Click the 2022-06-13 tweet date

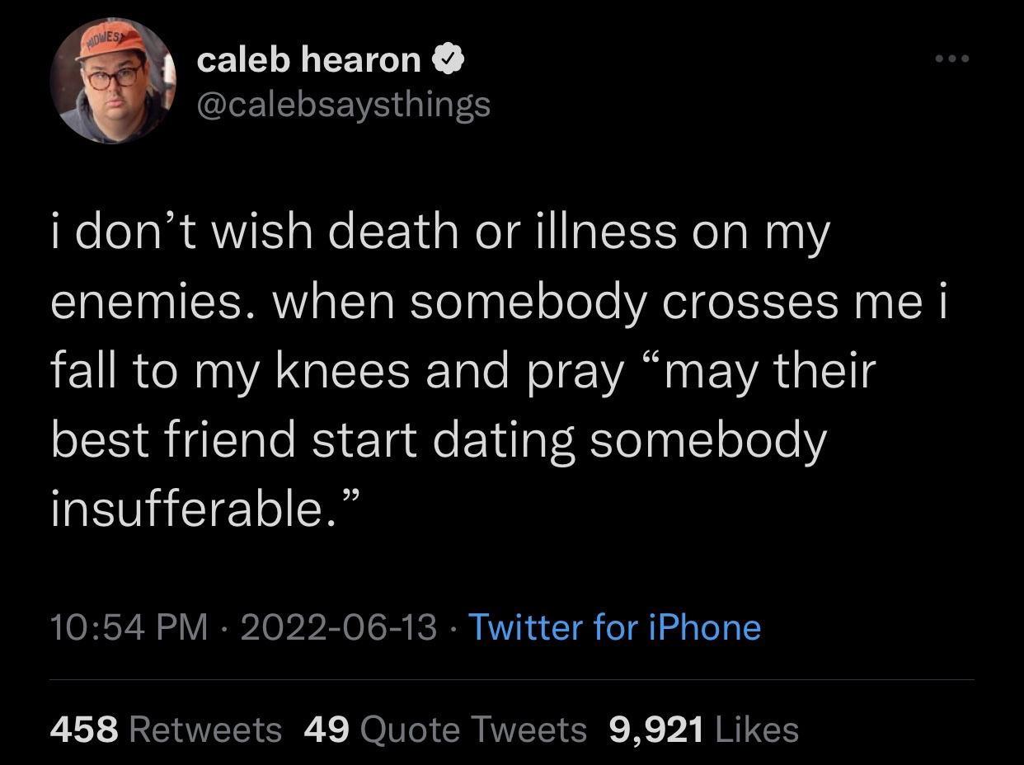click(338, 627)
